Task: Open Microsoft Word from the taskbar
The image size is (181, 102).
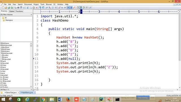Action: 60,99
